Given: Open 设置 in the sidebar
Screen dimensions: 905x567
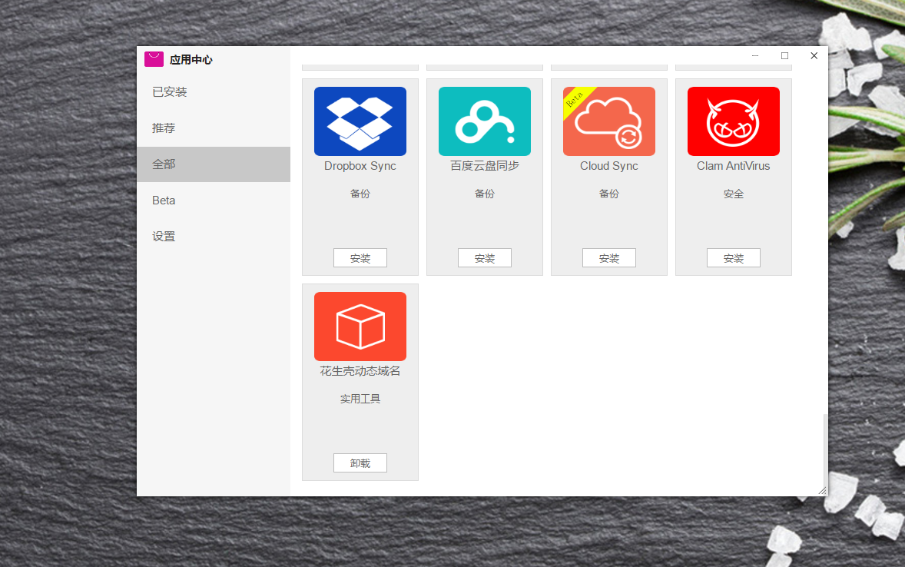Looking at the screenshot, I should click(164, 237).
